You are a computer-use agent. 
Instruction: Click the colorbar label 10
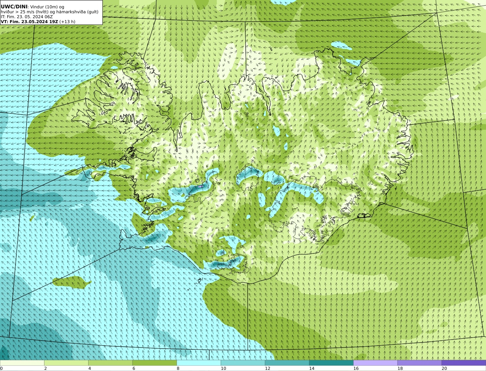click(x=223, y=368)
